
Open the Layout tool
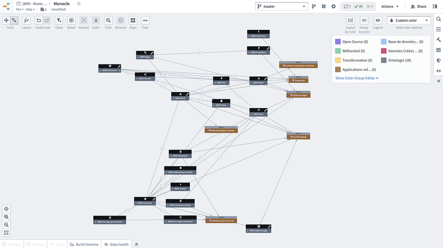tap(26, 20)
